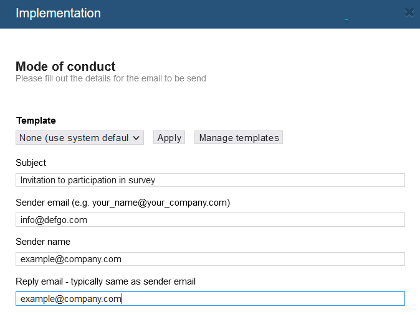
Task: Click the Mode of conduct heading
Action: 65,66
